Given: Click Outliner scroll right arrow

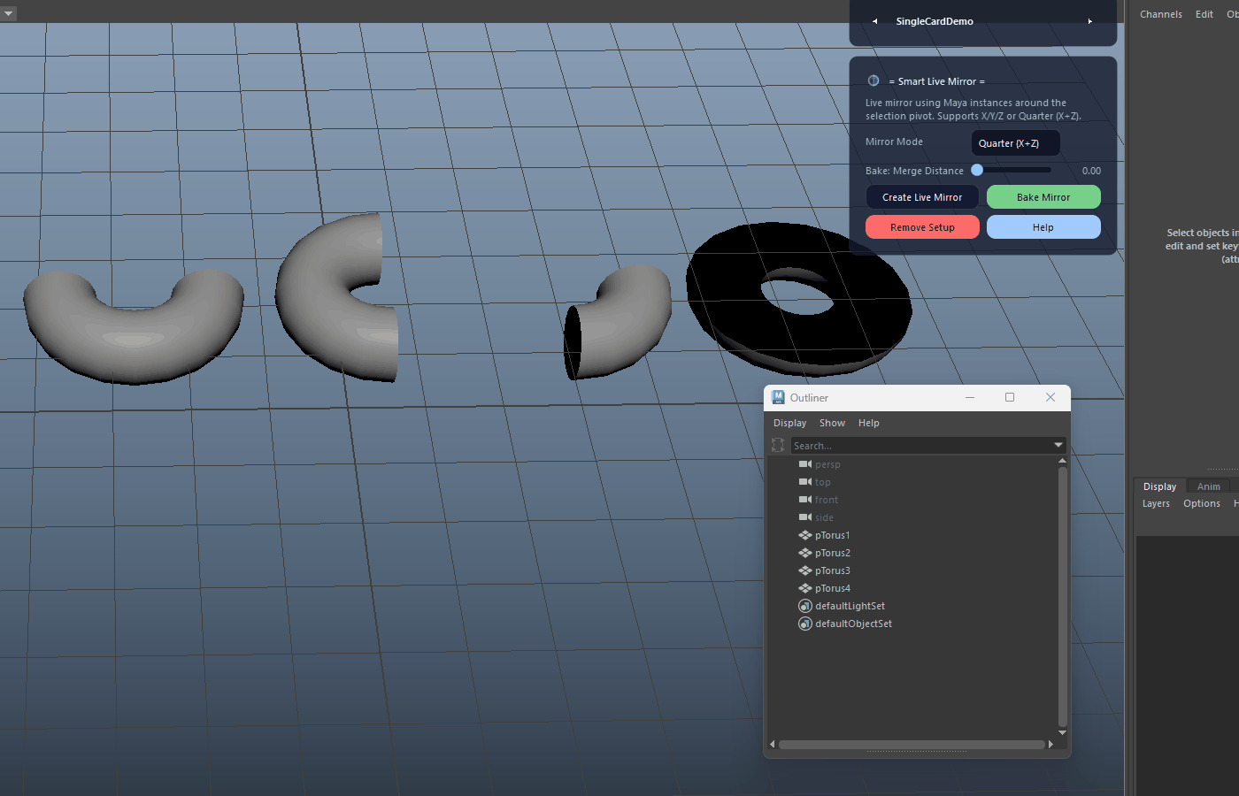Looking at the screenshot, I should (x=1050, y=745).
